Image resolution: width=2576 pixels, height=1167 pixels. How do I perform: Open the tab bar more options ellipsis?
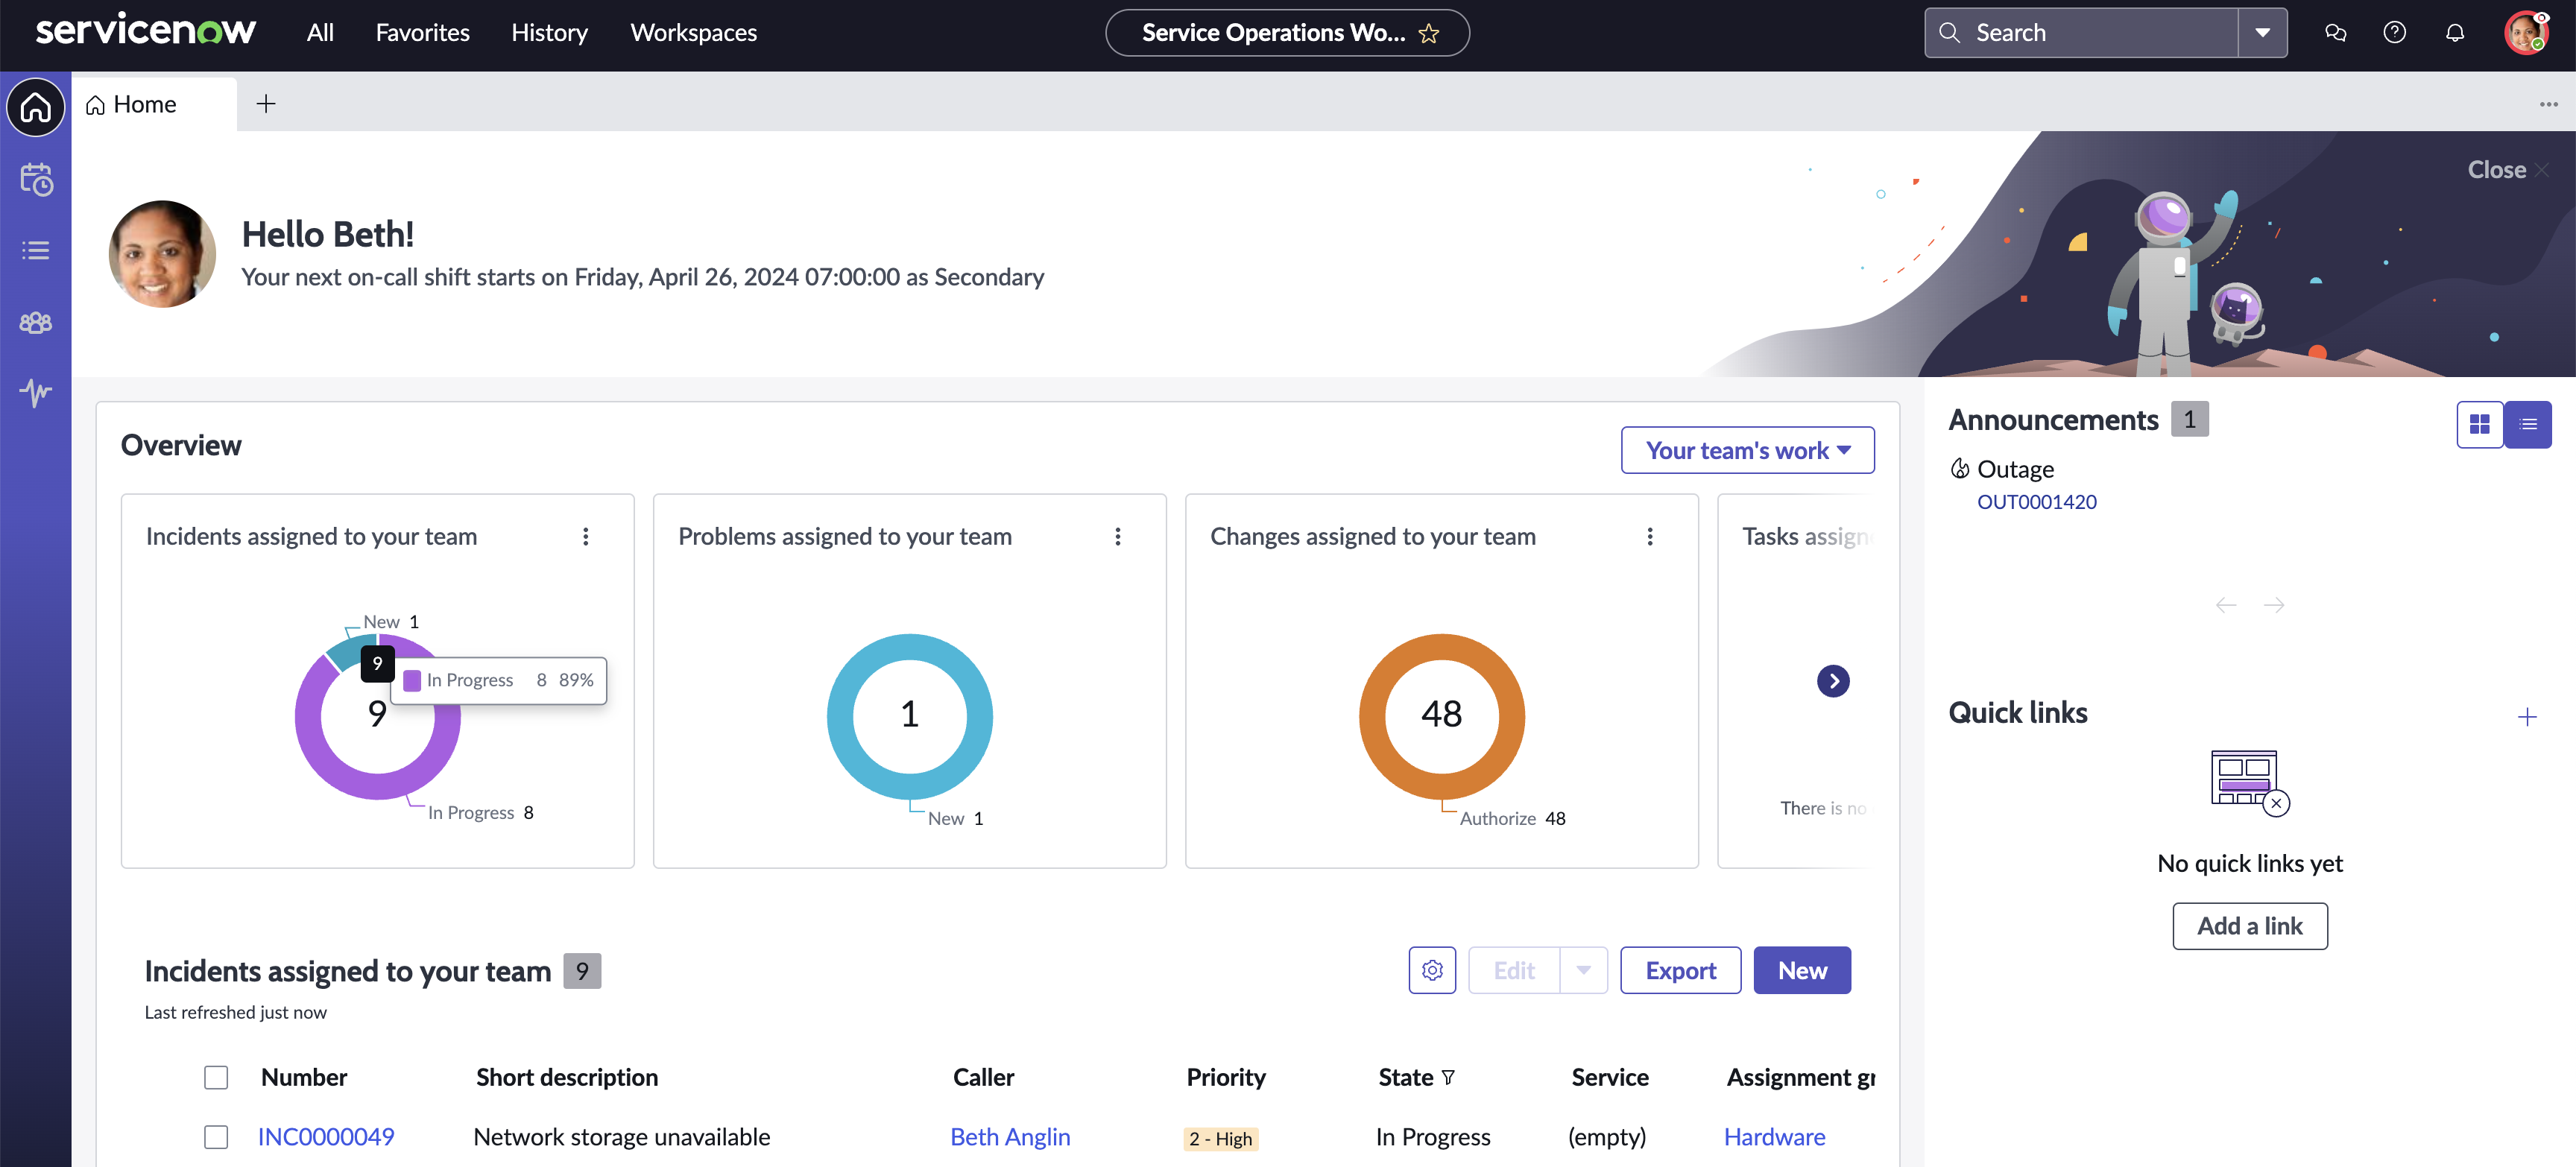point(2548,104)
